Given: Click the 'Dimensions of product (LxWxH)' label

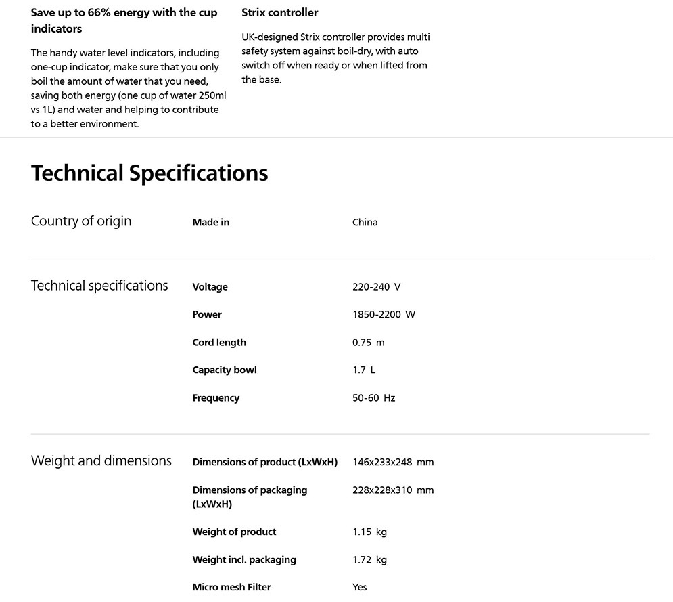Looking at the screenshot, I should coord(264,463).
